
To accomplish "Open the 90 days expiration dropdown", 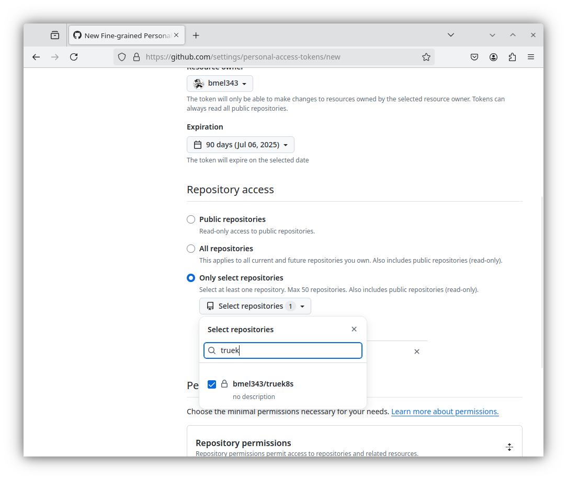I will [x=240, y=145].
